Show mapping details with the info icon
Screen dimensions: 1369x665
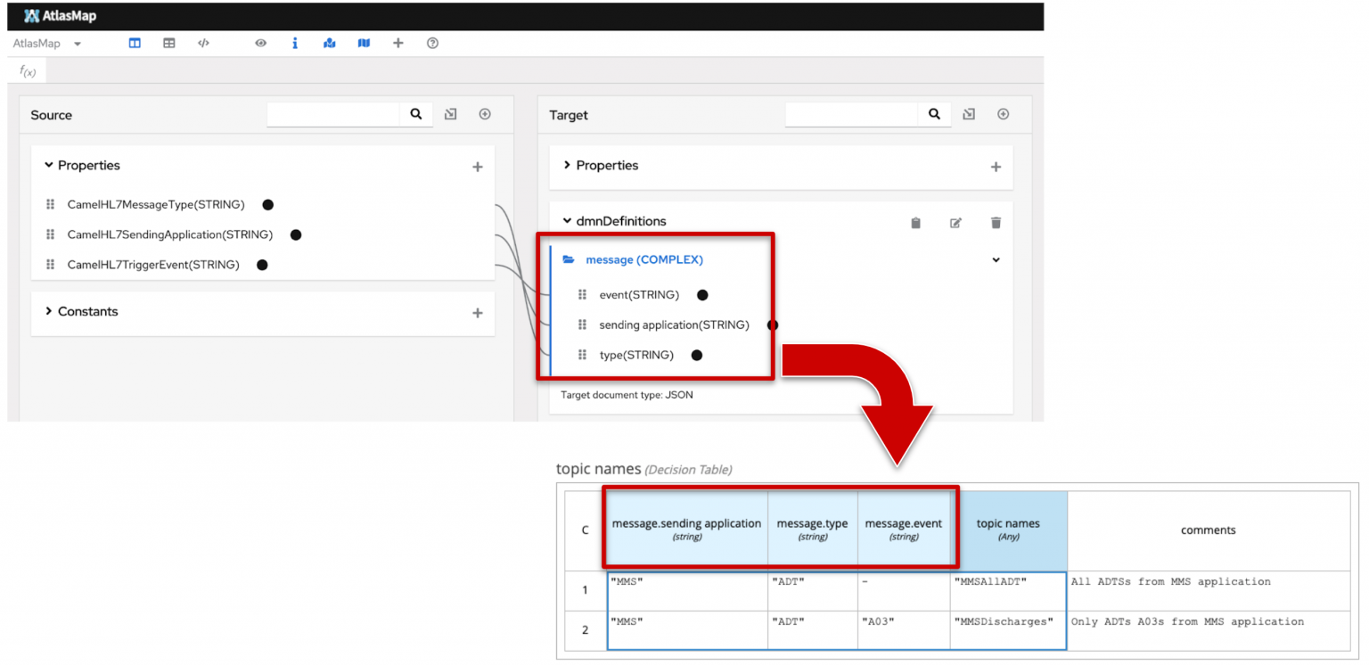click(x=295, y=43)
